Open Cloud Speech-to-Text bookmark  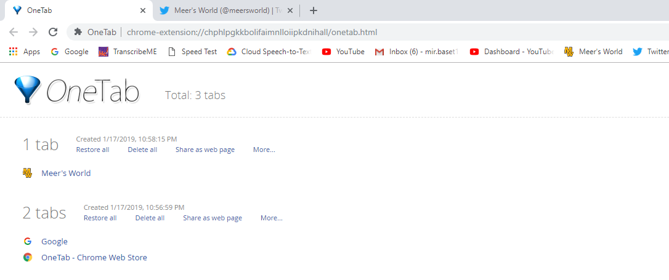point(269,52)
